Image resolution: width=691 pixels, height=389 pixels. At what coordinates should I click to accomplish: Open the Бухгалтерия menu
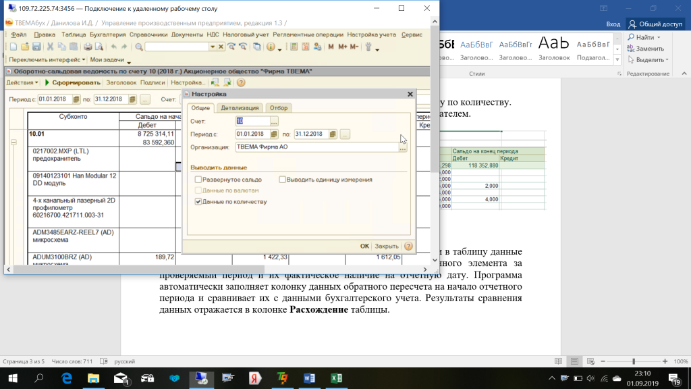107,34
